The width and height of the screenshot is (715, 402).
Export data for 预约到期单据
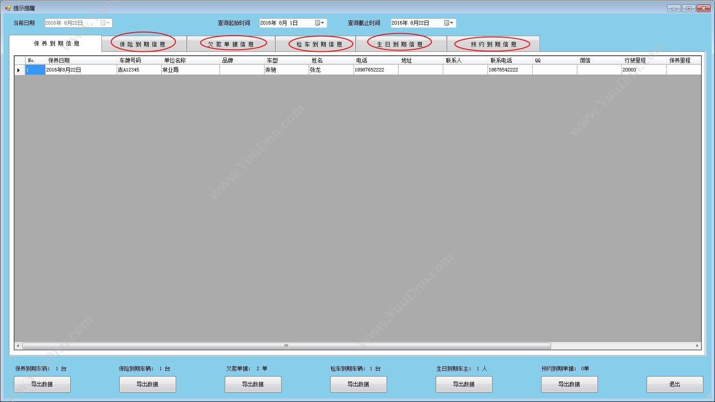click(x=569, y=384)
